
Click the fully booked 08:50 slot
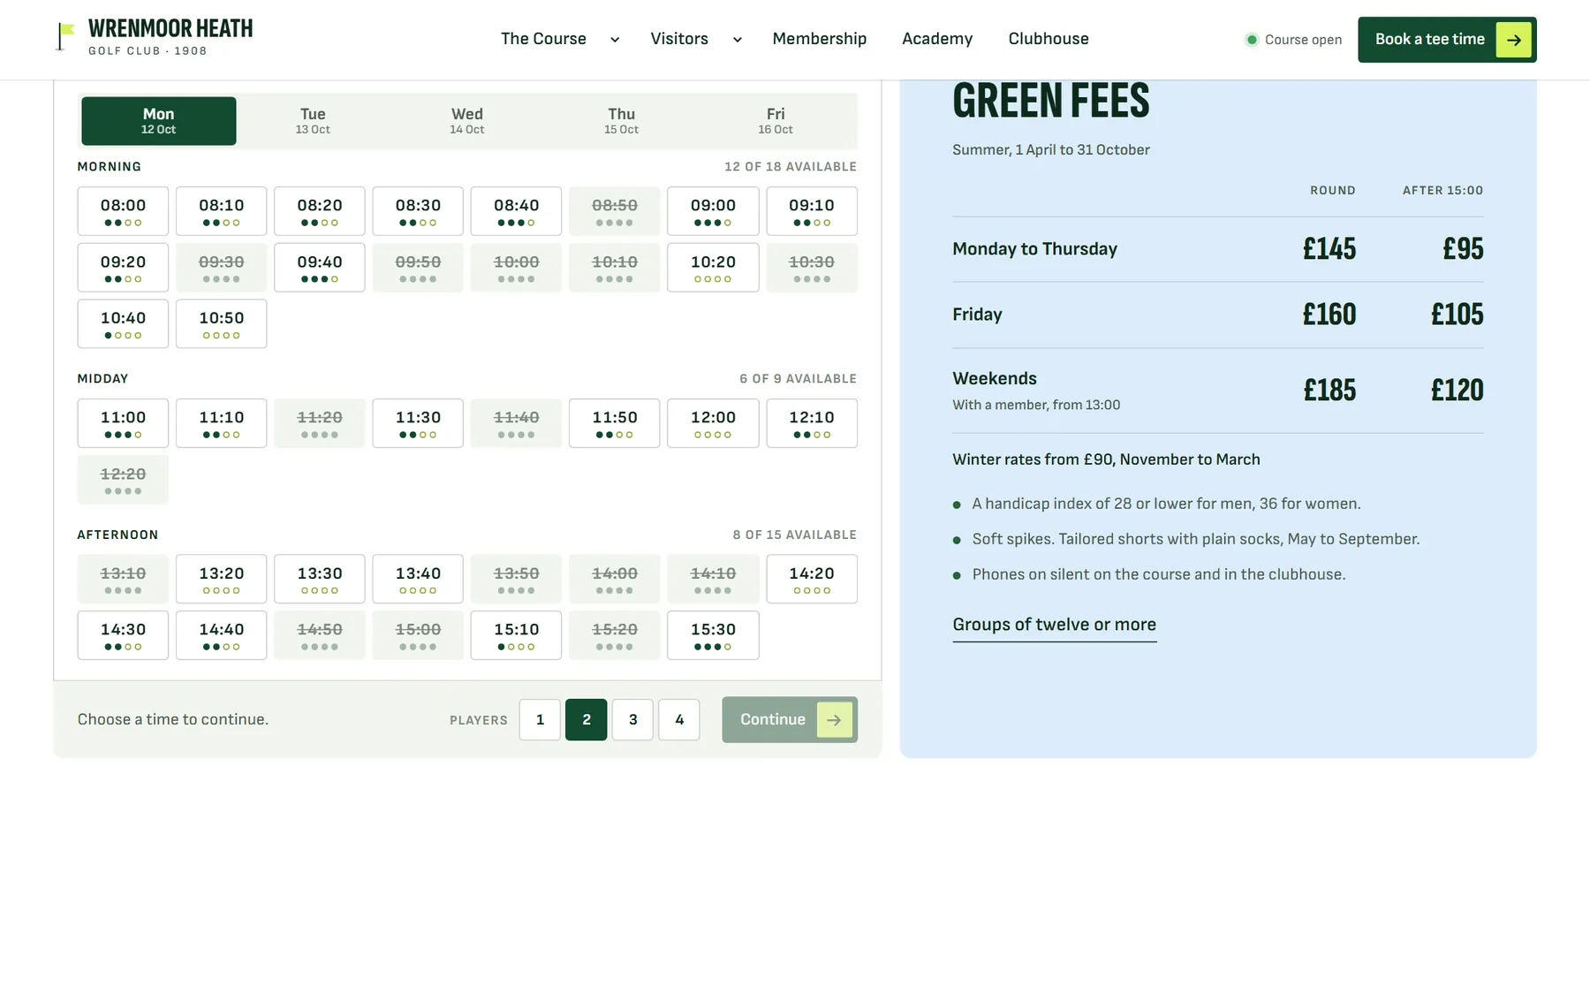click(615, 211)
